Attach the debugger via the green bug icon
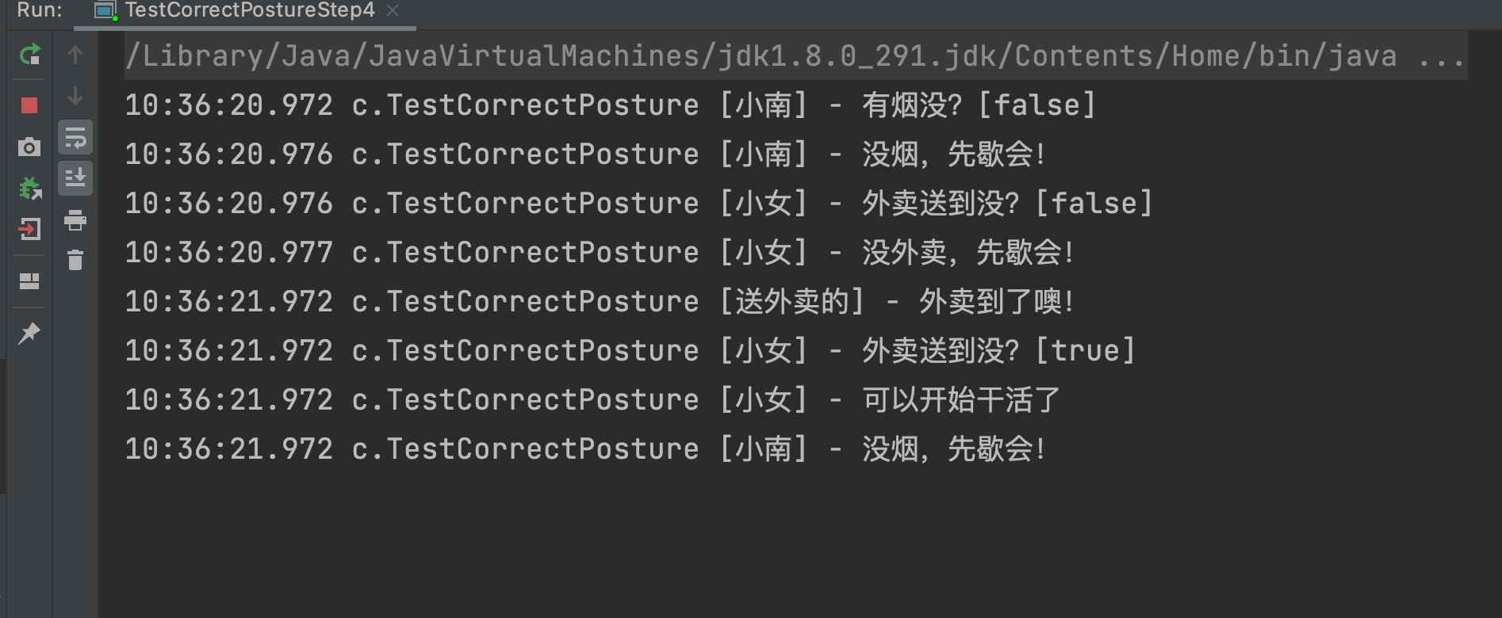This screenshot has height=618, width=1502. coord(29,189)
